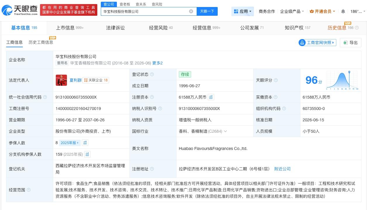Screen dimensions: 367x210
Task: Click the 应用 grid icon
Action: (x=236, y=11)
